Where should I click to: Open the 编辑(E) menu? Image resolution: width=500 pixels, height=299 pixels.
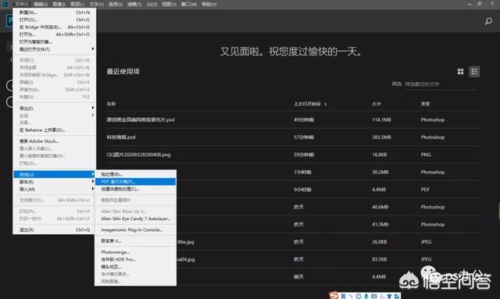pyautogui.click(x=41, y=4)
